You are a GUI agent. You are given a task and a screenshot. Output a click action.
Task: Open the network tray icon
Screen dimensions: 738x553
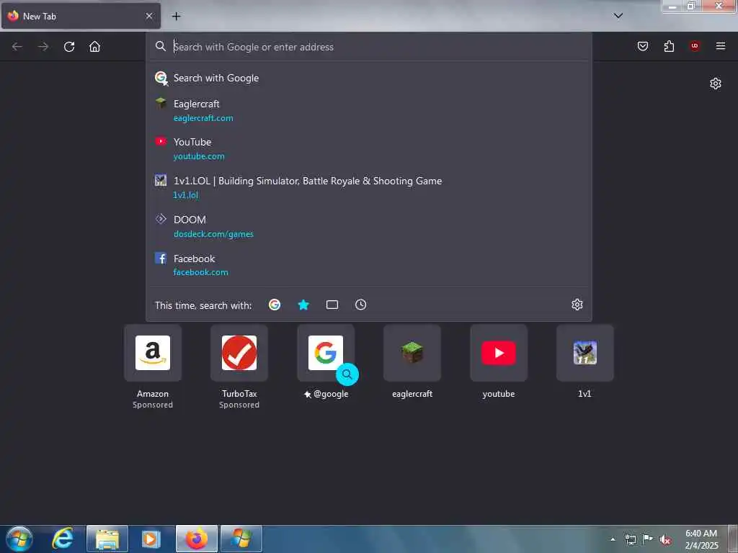click(630, 540)
